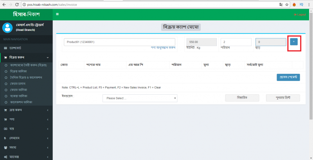Collapse the বিক্রয় করুন menu chevron
Image resolution: width=313 pixels, height=160 pixels.
point(48,58)
